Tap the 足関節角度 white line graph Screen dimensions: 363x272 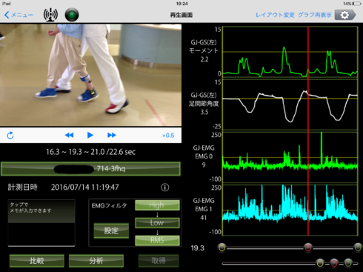point(290,105)
